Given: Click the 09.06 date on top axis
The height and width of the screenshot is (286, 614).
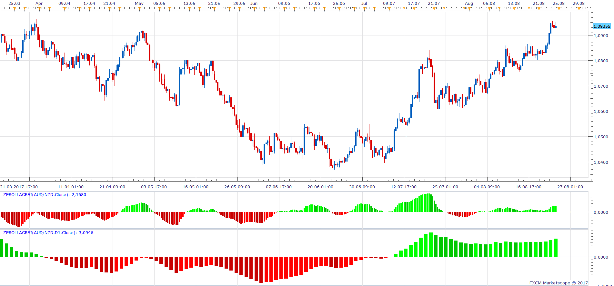Looking at the screenshot, I should (284, 4).
